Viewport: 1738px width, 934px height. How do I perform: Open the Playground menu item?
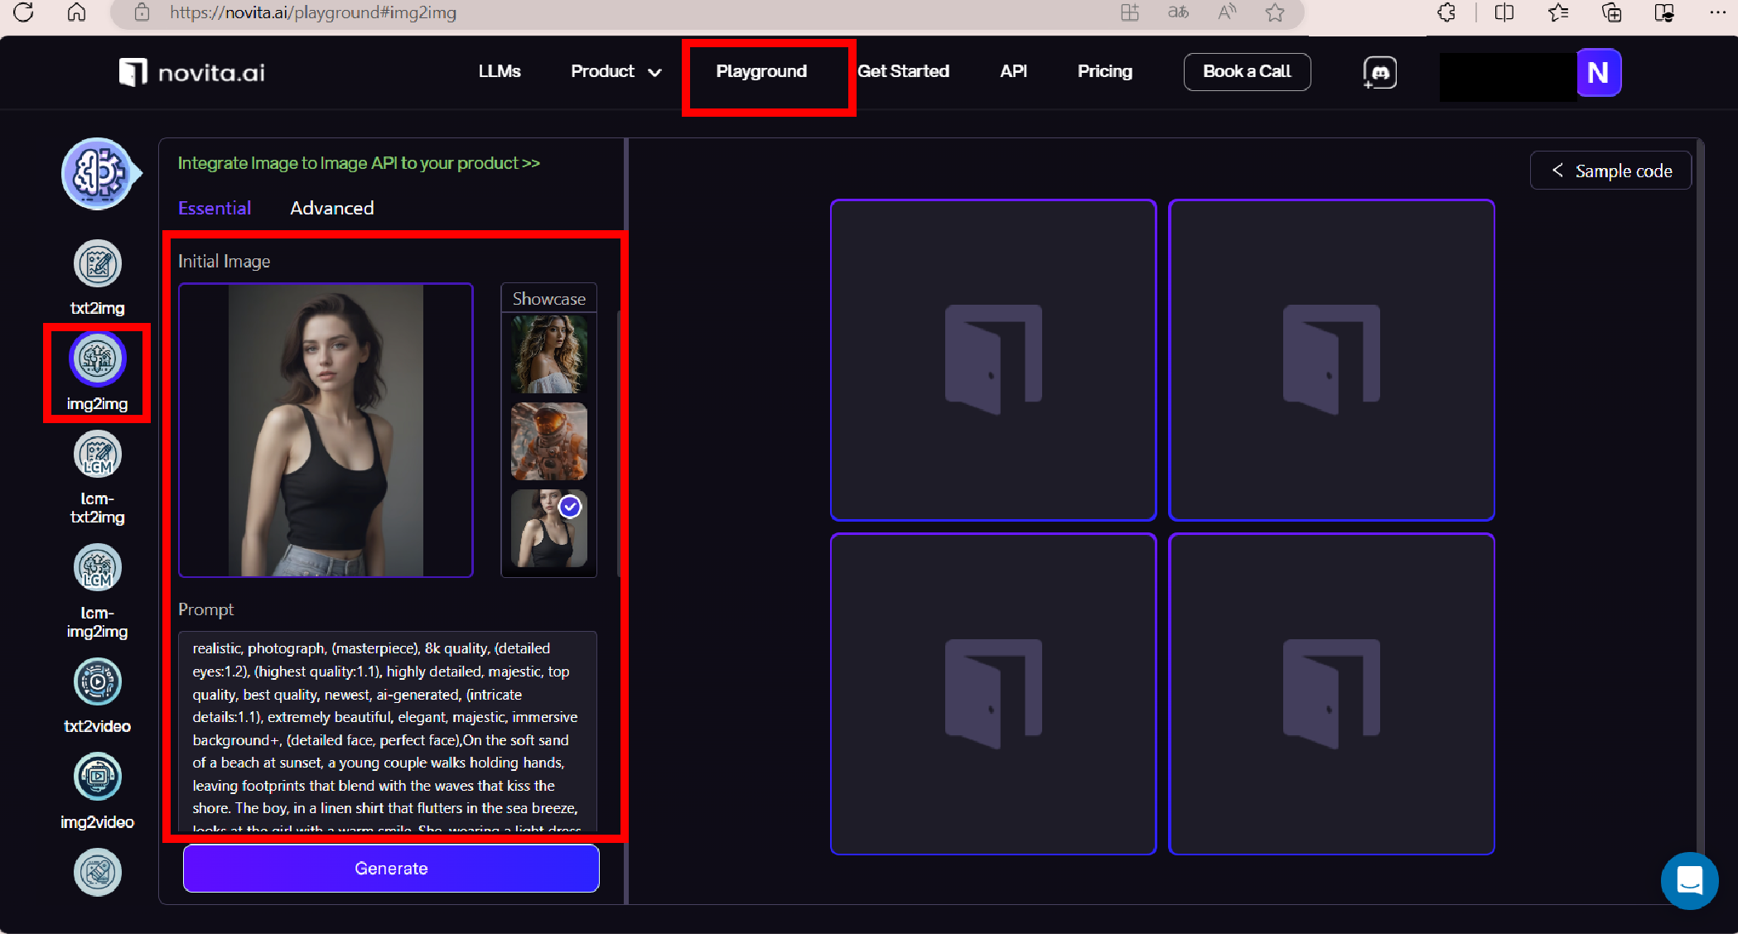(761, 71)
